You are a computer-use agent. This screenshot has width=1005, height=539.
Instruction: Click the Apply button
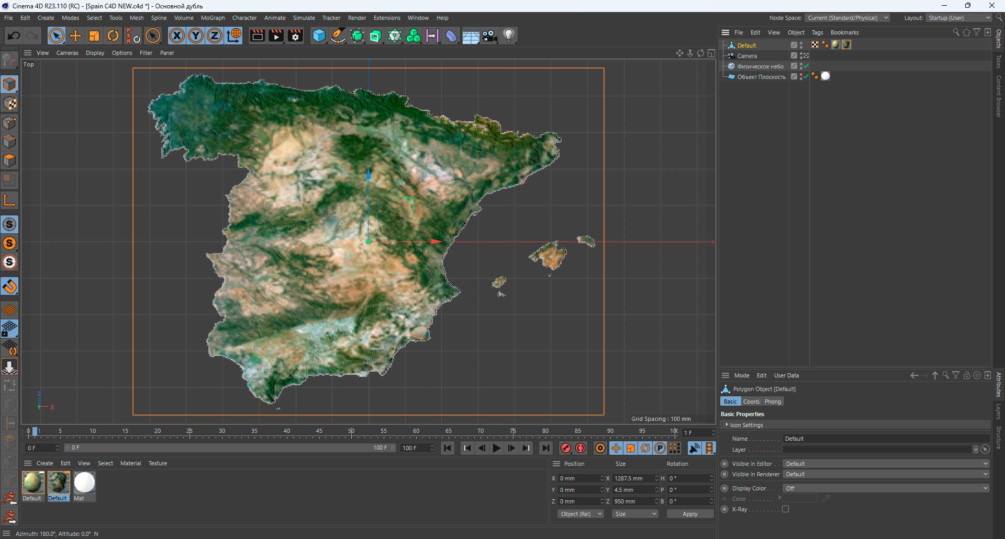pyautogui.click(x=690, y=514)
